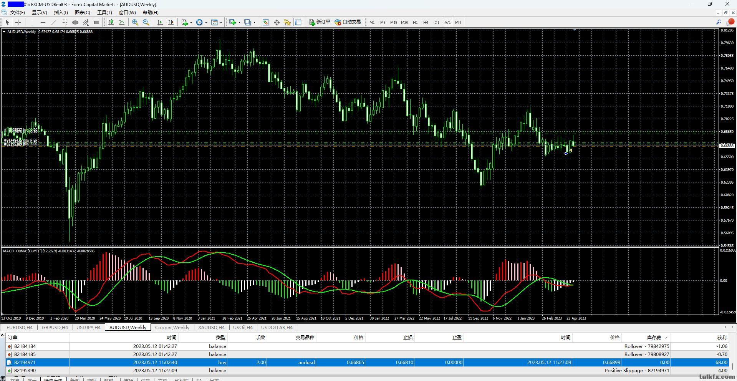Open the Navigator favorites icon
This screenshot has height=381, width=737.
click(x=287, y=22)
